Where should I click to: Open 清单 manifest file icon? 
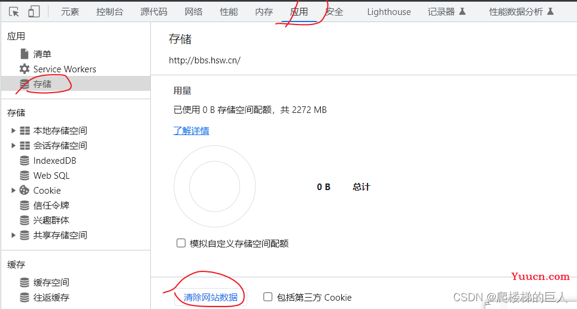(25, 54)
